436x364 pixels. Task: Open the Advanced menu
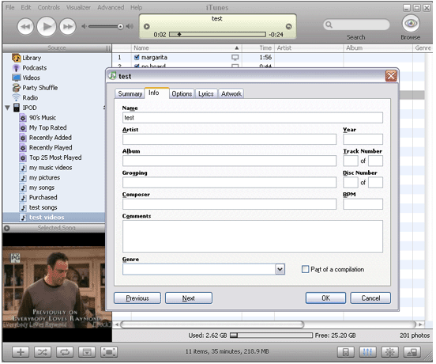click(x=111, y=8)
